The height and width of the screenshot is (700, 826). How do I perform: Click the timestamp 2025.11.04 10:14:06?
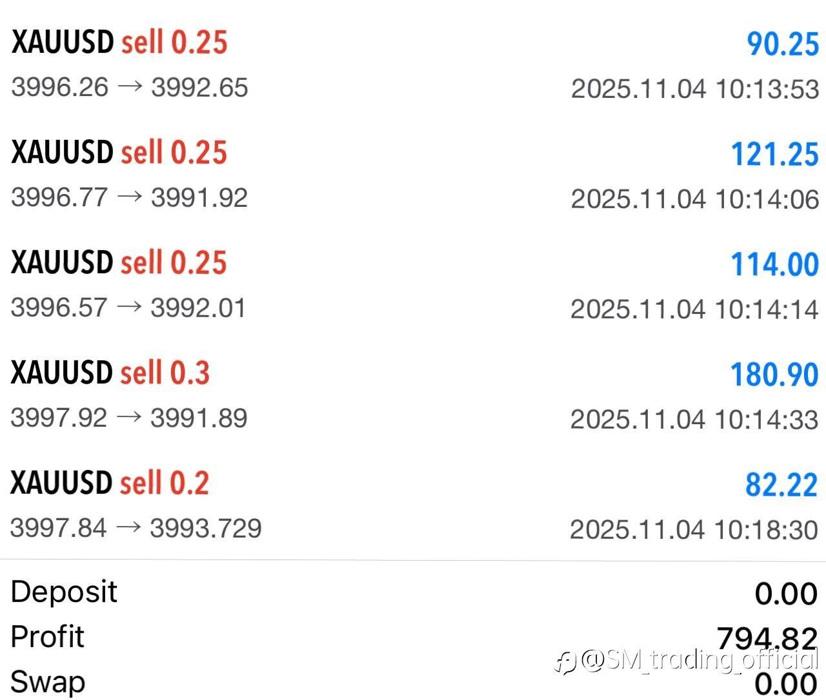695,199
